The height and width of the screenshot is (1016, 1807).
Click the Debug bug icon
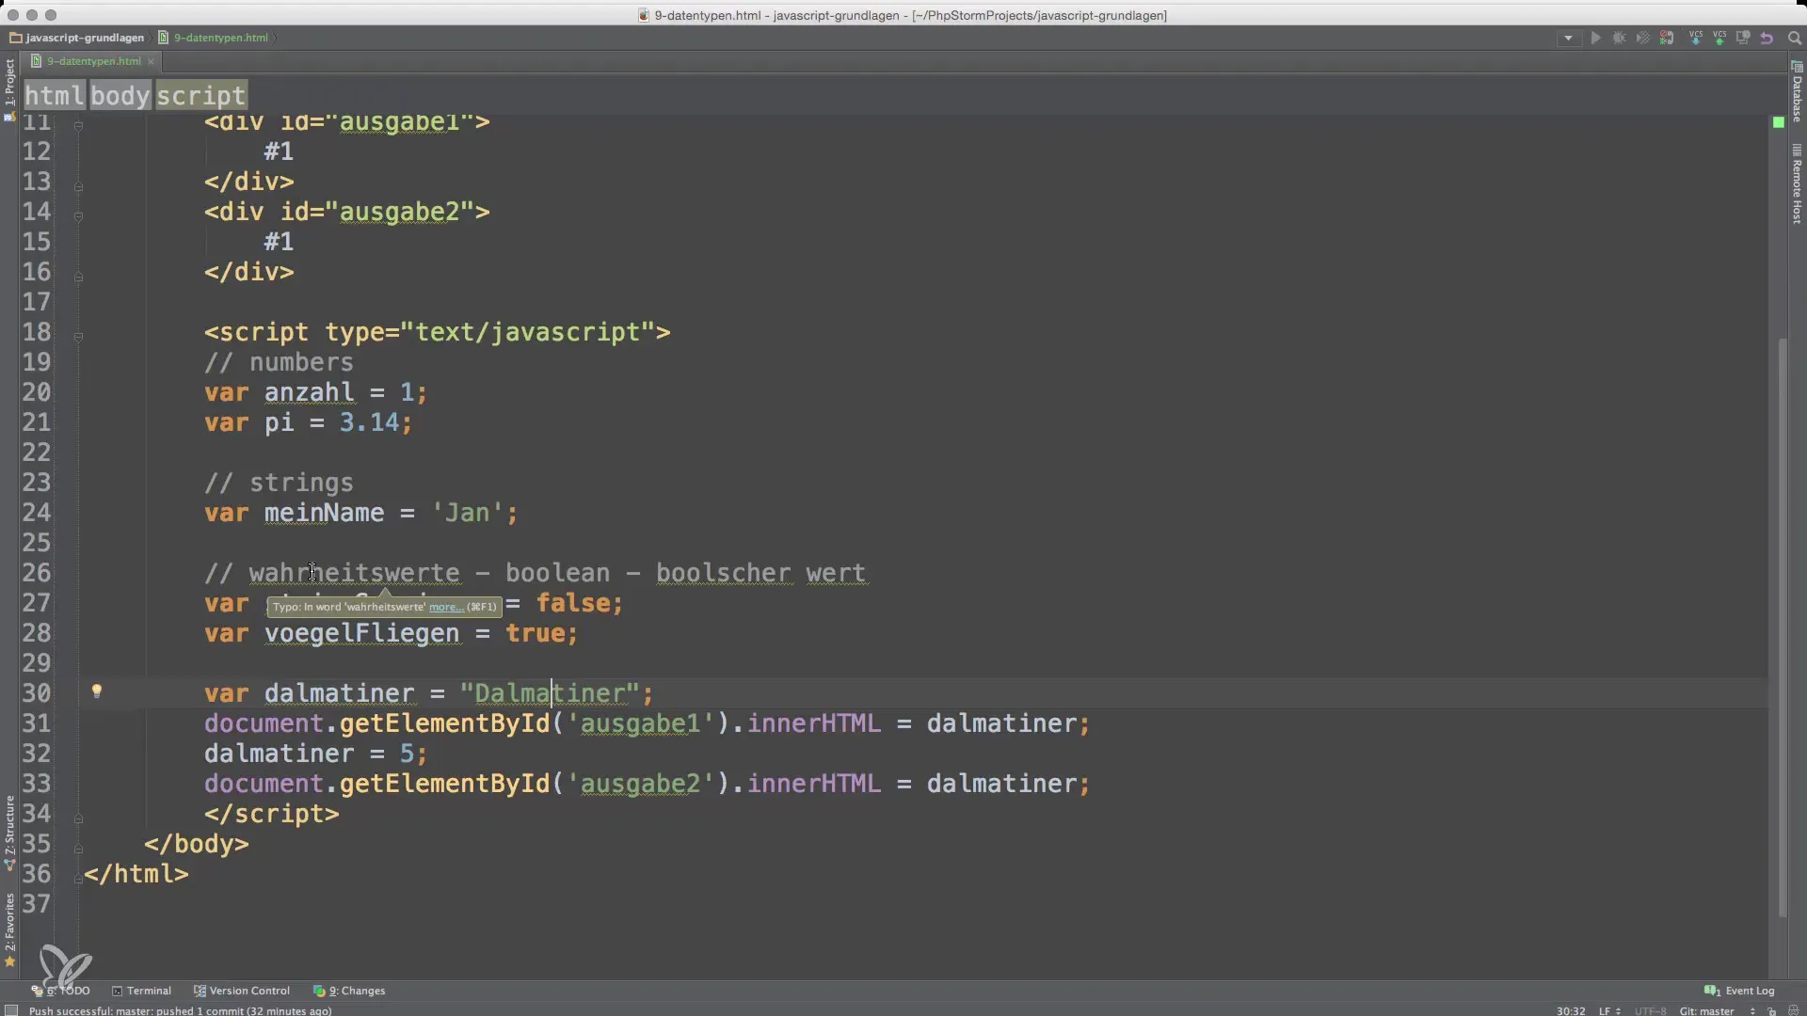(1619, 39)
